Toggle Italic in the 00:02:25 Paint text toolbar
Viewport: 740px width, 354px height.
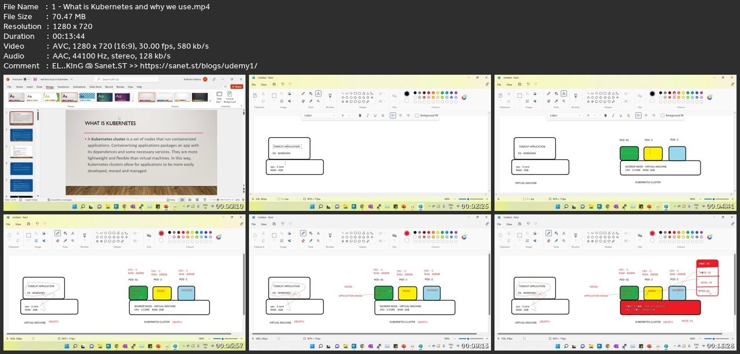click(368, 115)
